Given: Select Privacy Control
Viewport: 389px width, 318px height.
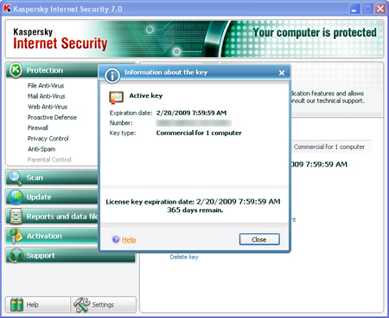Looking at the screenshot, I should (48, 139).
